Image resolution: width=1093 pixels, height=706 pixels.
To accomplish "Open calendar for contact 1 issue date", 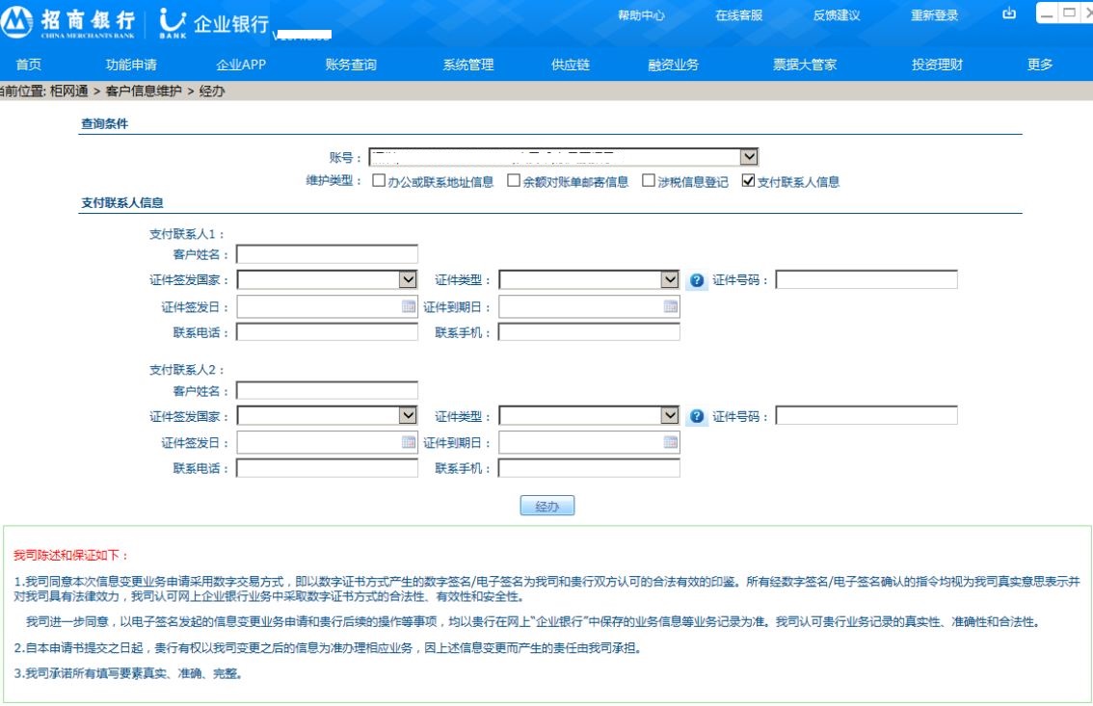I will [x=409, y=306].
